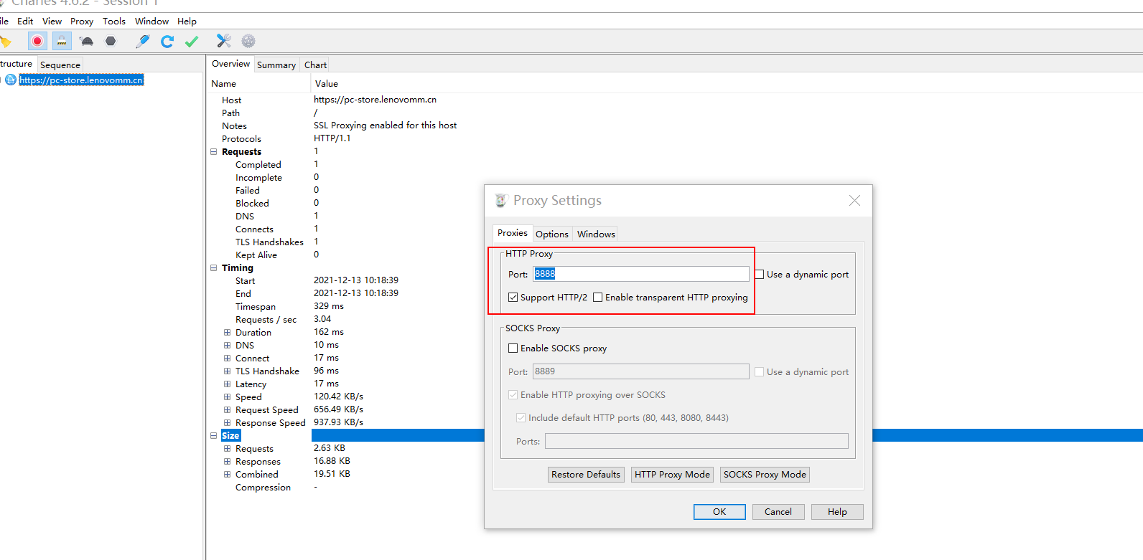Click the SOCKS Ports text field

696,441
